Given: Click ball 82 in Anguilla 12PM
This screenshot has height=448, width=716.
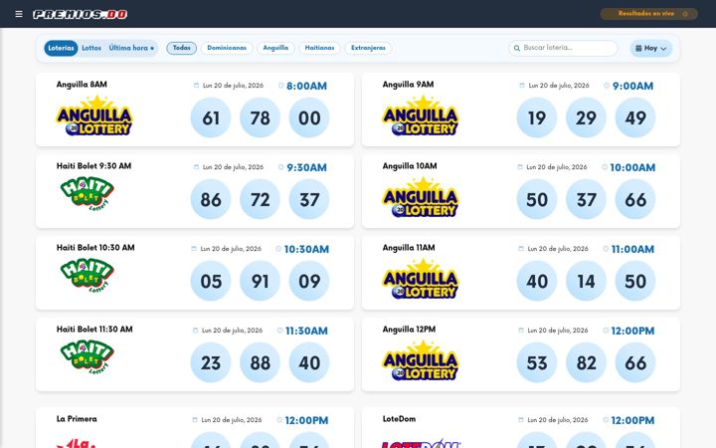Looking at the screenshot, I should pos(586,362).
